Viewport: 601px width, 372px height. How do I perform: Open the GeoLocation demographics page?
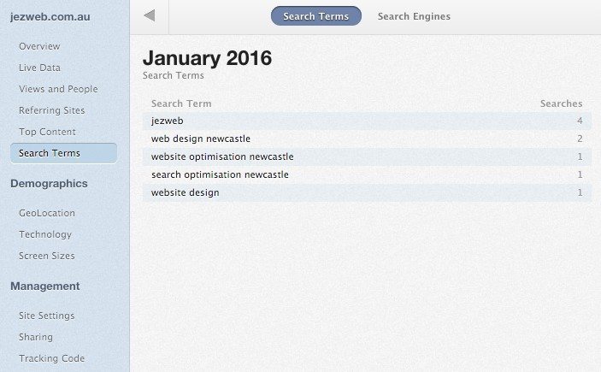[47, 213]
